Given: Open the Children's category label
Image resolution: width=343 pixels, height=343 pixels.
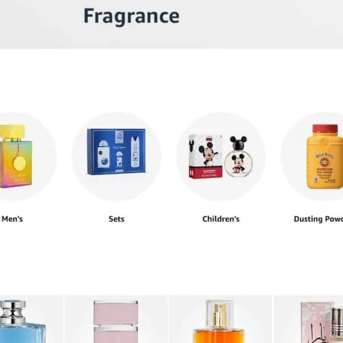Looking at the screenshot, I should pyautogui.click(x=221, y=219).
